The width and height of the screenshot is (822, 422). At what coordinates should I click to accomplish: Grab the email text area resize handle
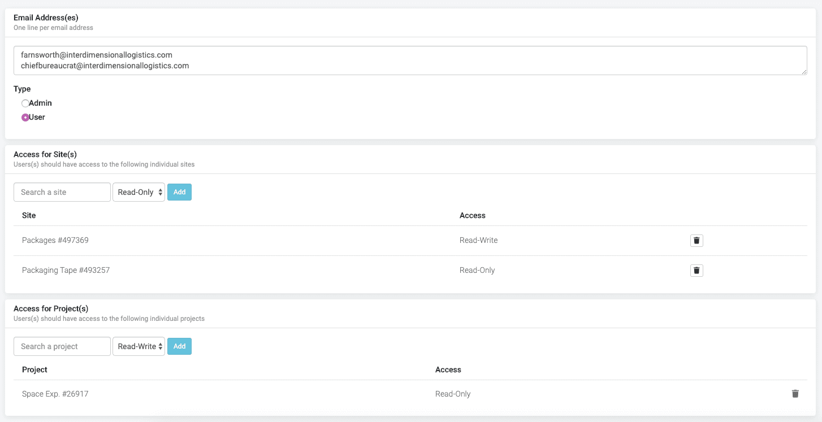[x=803, y=72]
